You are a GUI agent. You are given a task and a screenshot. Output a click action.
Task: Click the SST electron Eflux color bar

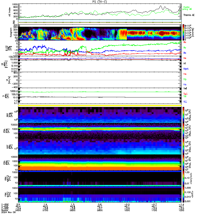click(183, 147)
